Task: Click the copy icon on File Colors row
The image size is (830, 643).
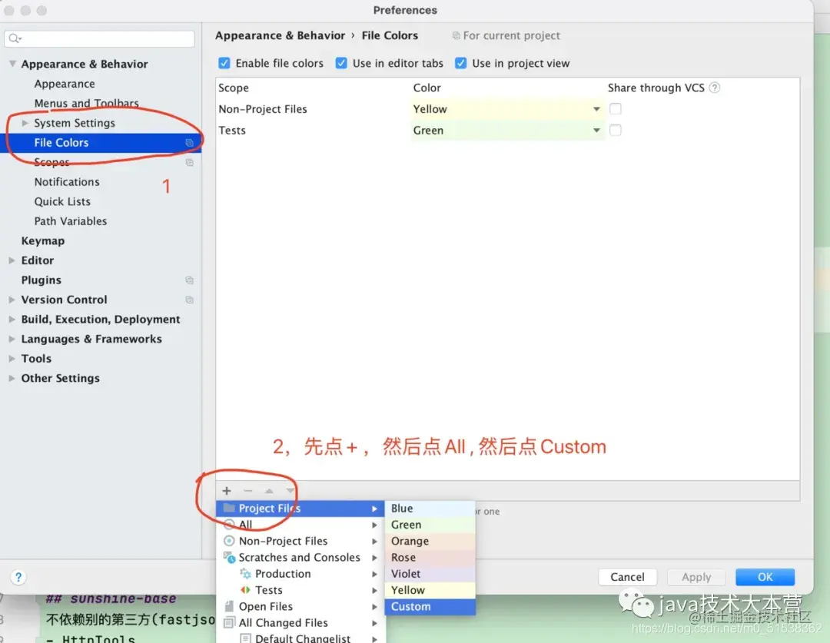Action: 189,143
